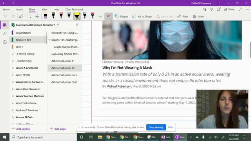Select the red pen next to black pen
The image size is (251, 141).
click(61, 16)
